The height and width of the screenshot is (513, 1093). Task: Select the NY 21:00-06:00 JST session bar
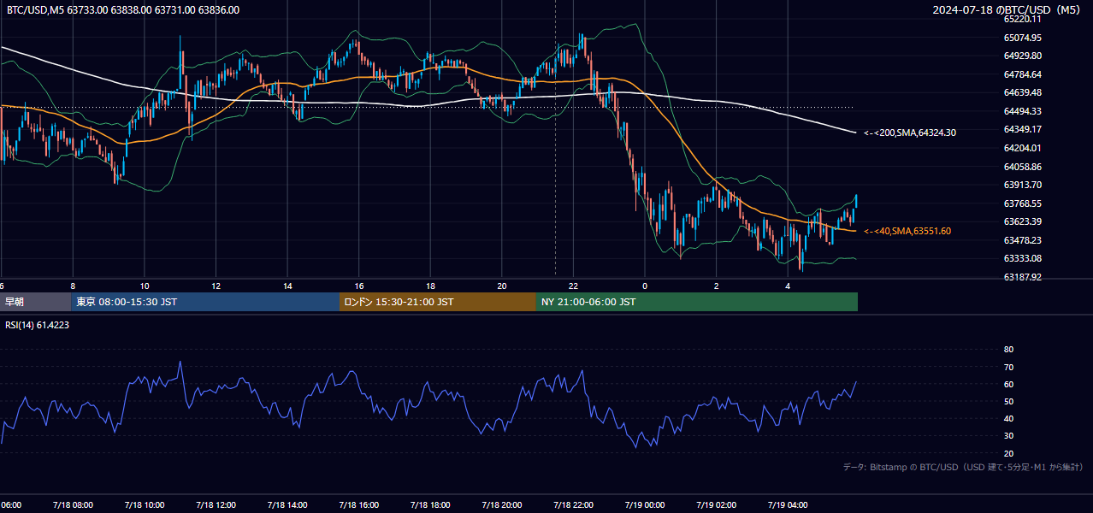click(697, 302)
